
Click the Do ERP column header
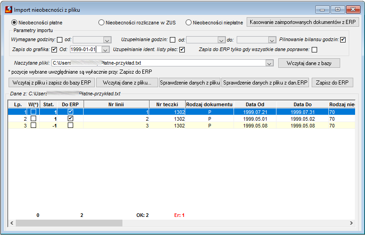(x=70, y=104)
